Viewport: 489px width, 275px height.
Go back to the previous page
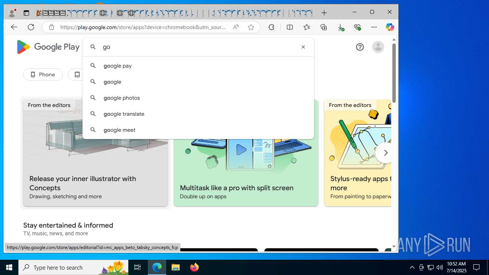tap(14, 27)
